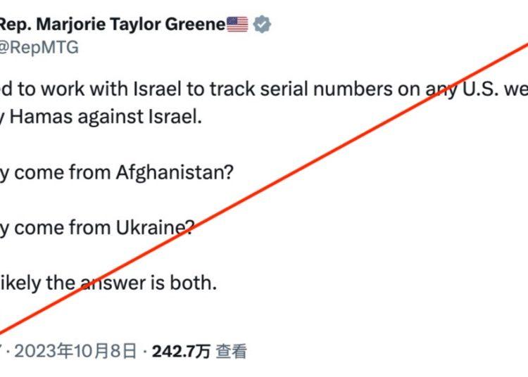This screenshot has width=528, height=377.
Task: Click the 242.7万 view count
Action: click(181, 352)
